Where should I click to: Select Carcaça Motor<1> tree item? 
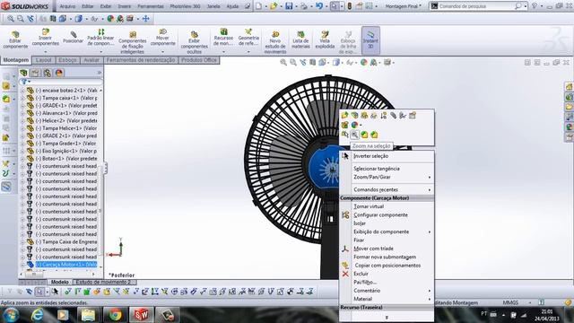[65, 265]
